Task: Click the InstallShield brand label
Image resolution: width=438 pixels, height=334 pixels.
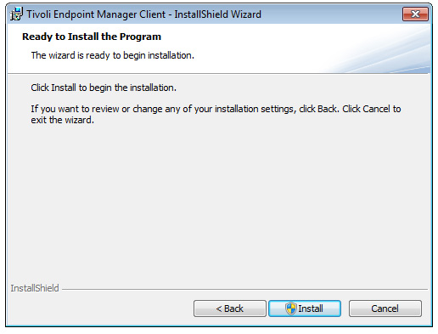Action: point(35,288)
